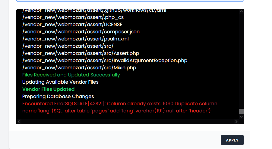Screen dimensions: 272x149
Task: Click the psalm.xml file path line
Action: (x=75, y=39)
